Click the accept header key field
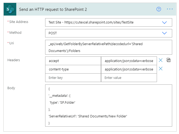This screenshot has width=179, height=134. 73,61
